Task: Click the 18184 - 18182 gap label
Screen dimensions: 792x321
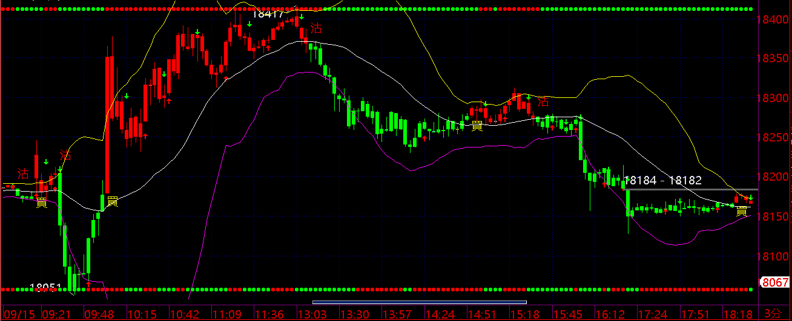Action: (662, 180)
